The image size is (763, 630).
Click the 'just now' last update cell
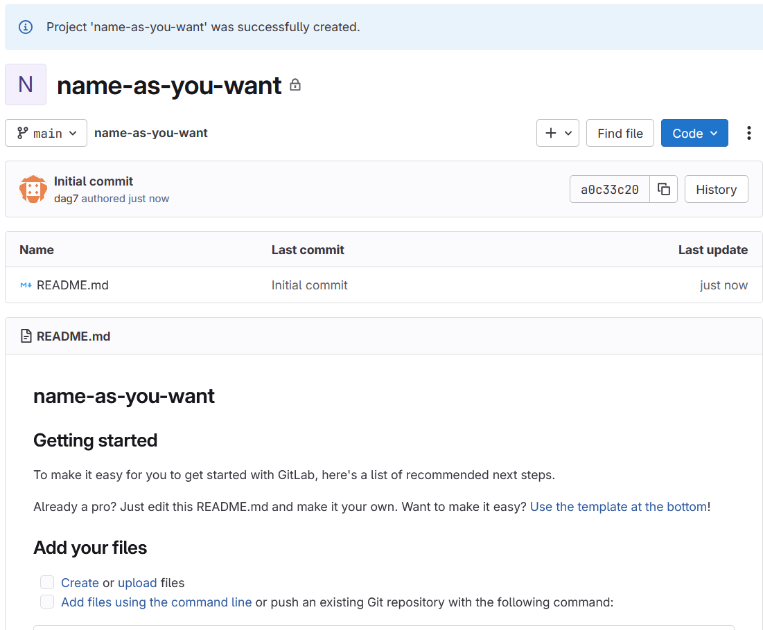[x=723, y=285]
